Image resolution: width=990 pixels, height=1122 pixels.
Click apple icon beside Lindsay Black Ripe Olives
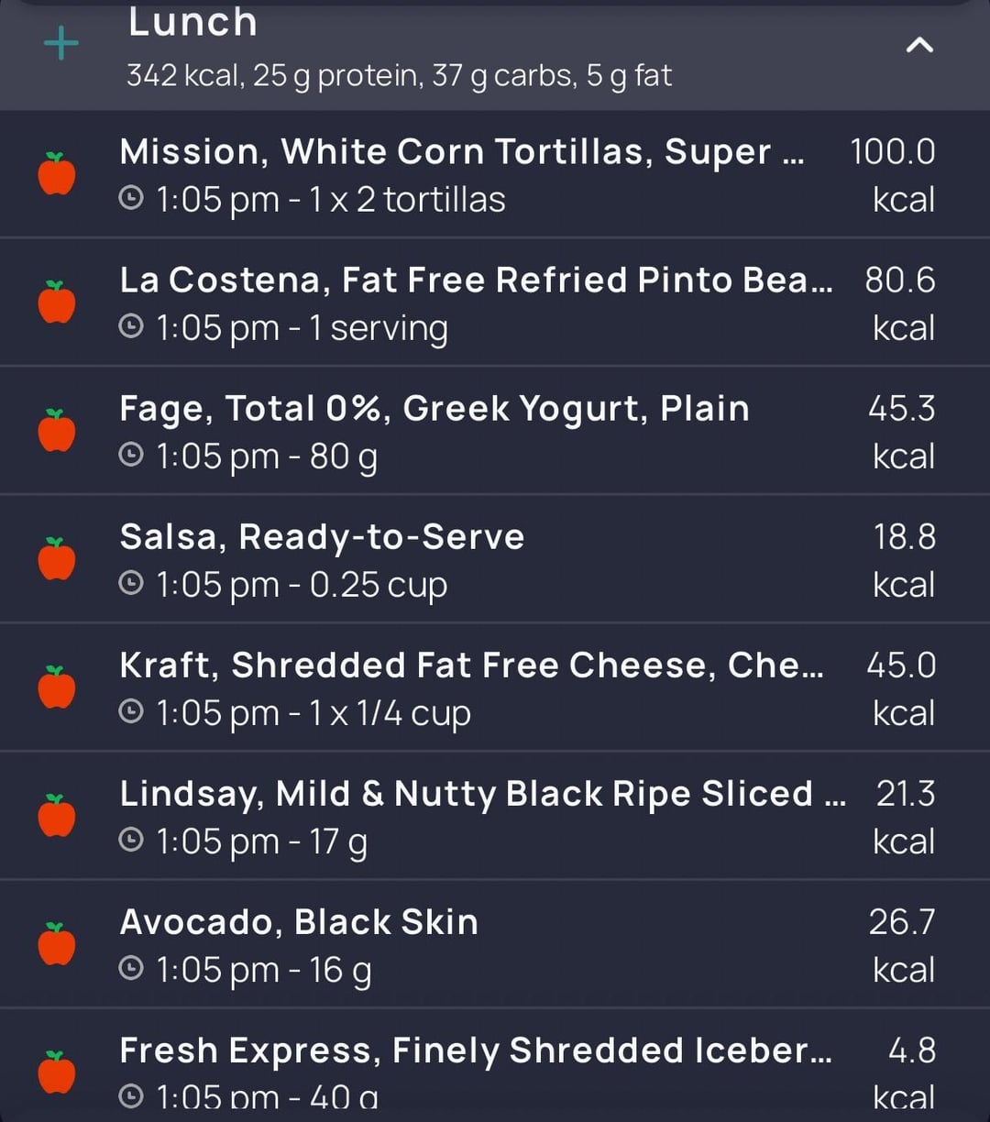click(x=57, y=815)
